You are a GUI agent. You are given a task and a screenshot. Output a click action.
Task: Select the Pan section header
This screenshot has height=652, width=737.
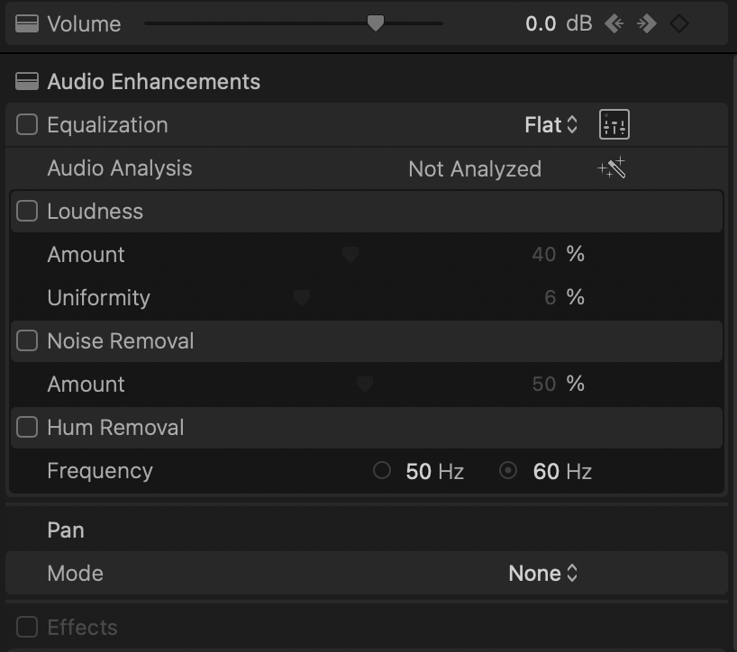(x=65, y=530)
